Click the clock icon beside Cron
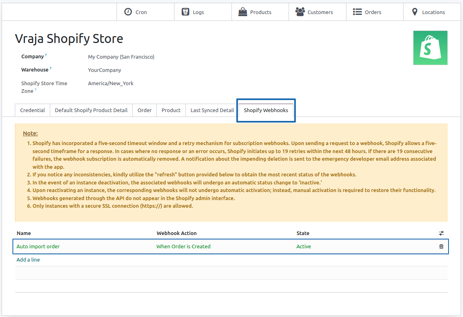Screen dimensions: 463x317 click(x=128, y=12)
